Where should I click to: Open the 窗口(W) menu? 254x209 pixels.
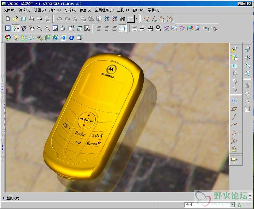click(138, 10)
